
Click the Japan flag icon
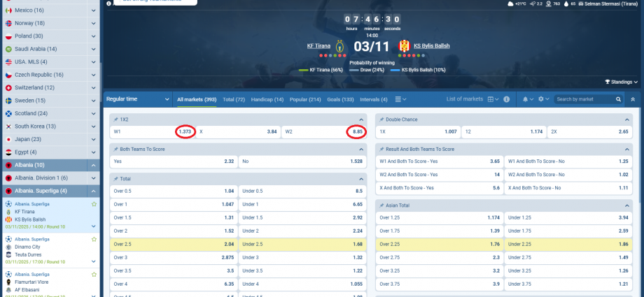(8, 139)
